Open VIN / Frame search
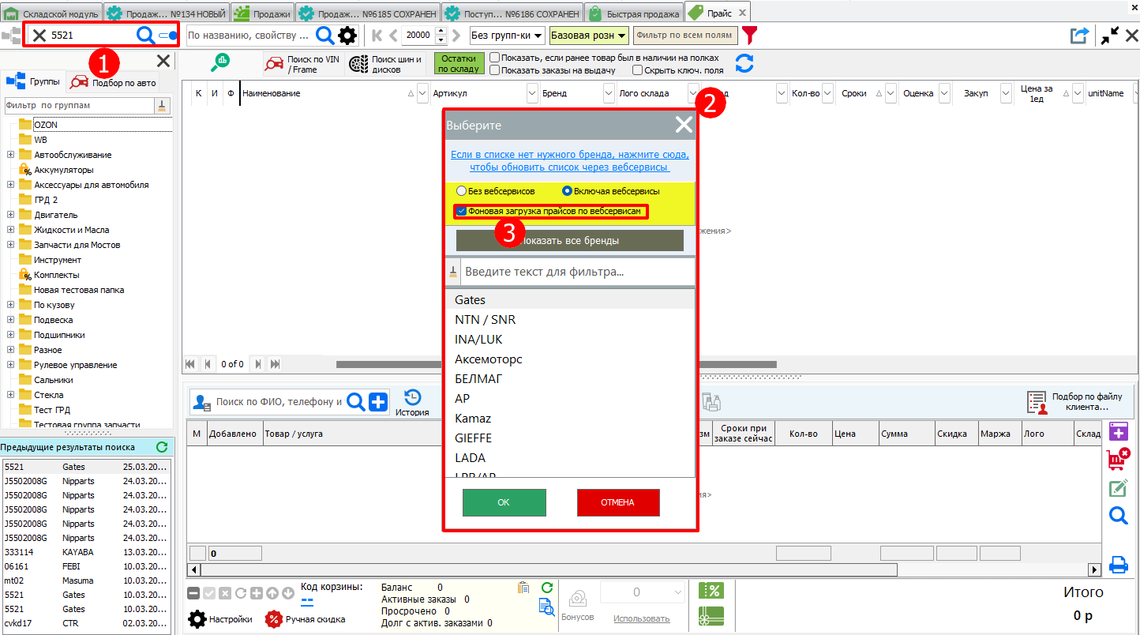The image size is (1140, 635). [x=302, y=64]
